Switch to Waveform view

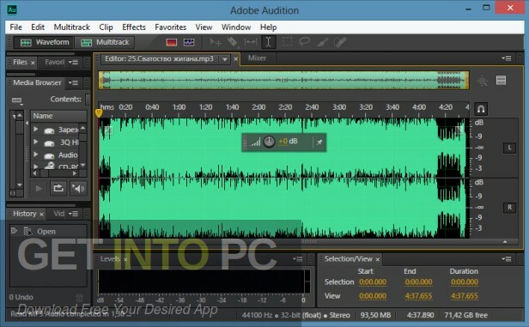pos(44,42)
